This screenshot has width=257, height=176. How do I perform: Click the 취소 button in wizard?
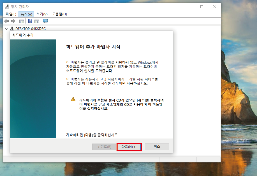click(157, 147)
